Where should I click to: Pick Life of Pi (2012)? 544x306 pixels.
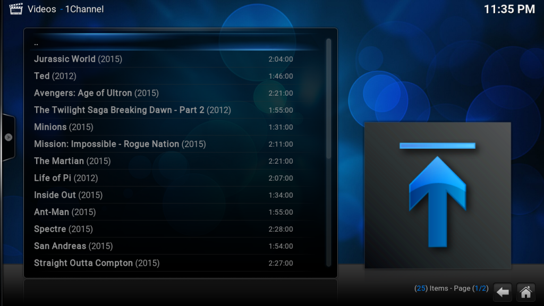pyautogui.click(x=66, y=178)
